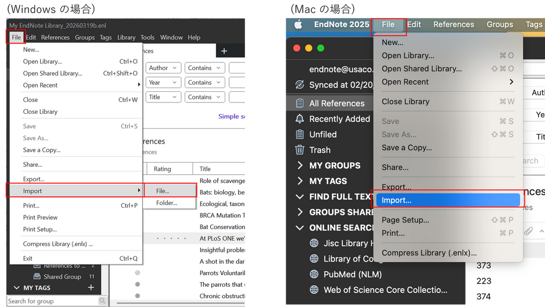This screenshot has height=307, width=545.
Task: Click the Search for group input field
Action: (x=52, y=301)
